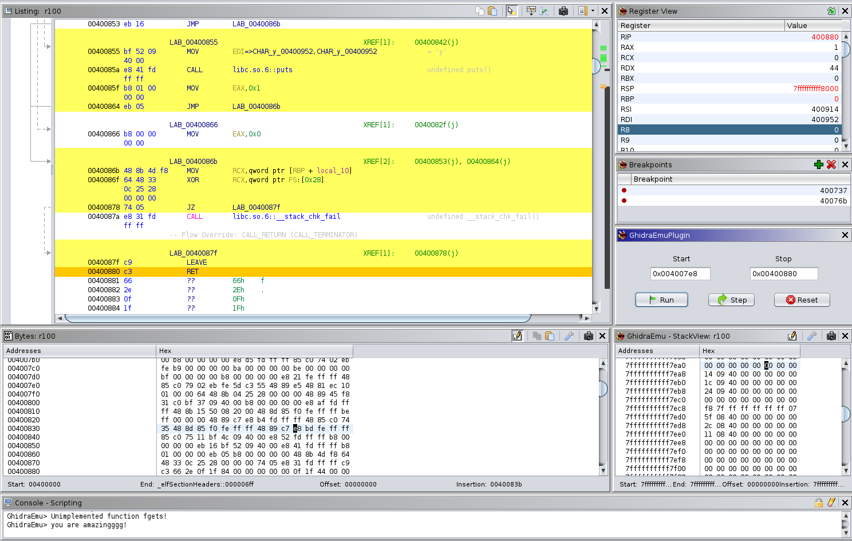This screenshot has height=541, width=852.
Task: Sort registers by Register column header
Action: 701,26
